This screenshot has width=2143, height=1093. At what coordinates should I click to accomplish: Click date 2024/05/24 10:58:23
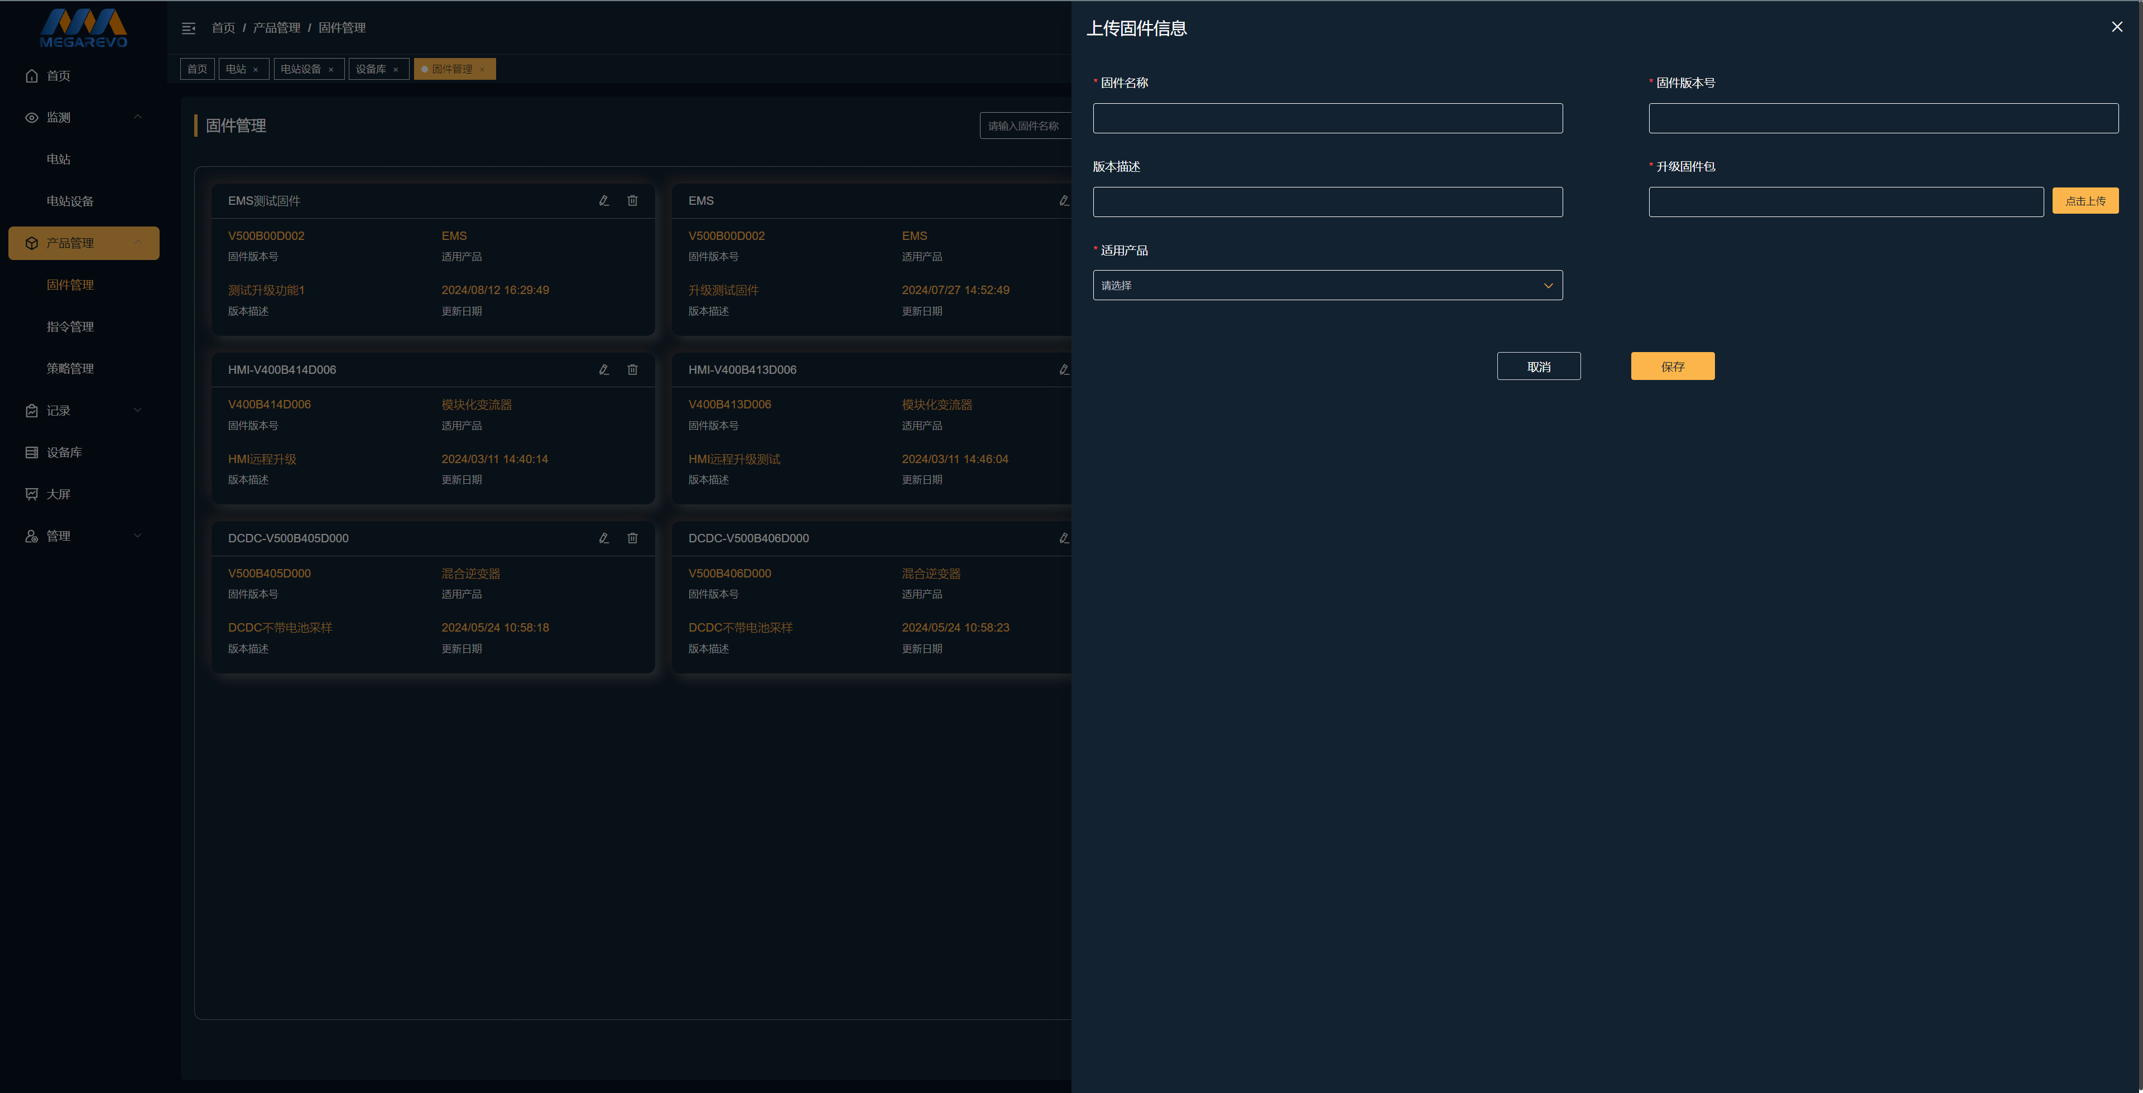[x=955, y=628]
